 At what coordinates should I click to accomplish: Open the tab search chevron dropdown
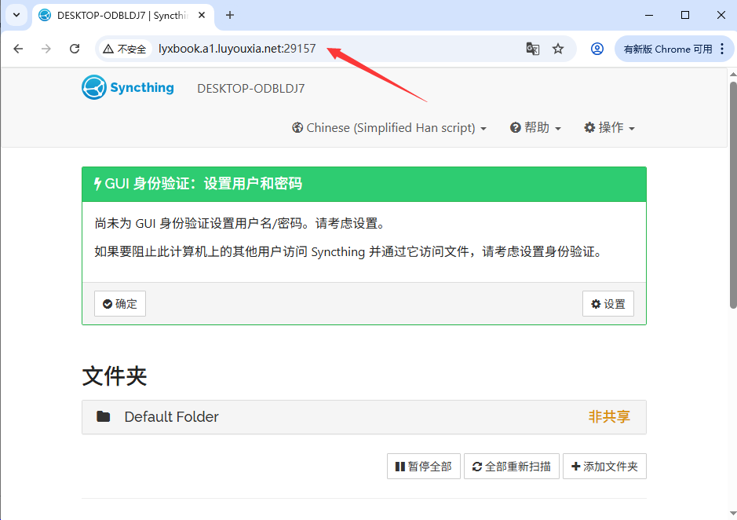[x=16, y=15]
